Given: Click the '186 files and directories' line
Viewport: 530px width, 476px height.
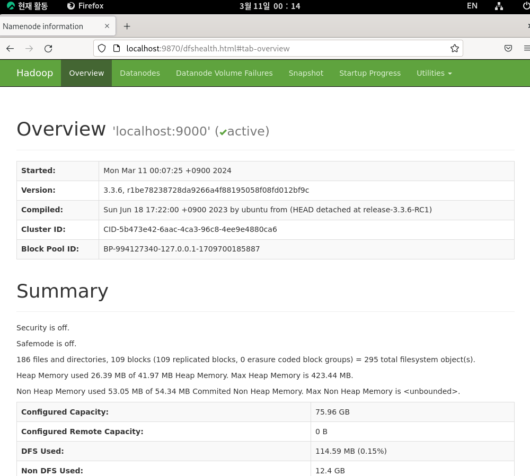Looking at the screenshot, I should click(246, 360).
